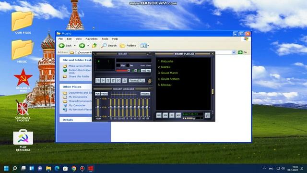Viewport: 307px width, 173px height.
Task: Click Winamp pause button
Action: 108,80
